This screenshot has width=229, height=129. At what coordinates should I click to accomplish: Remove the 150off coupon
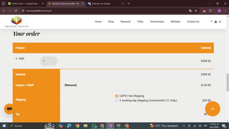pos(70,85)
